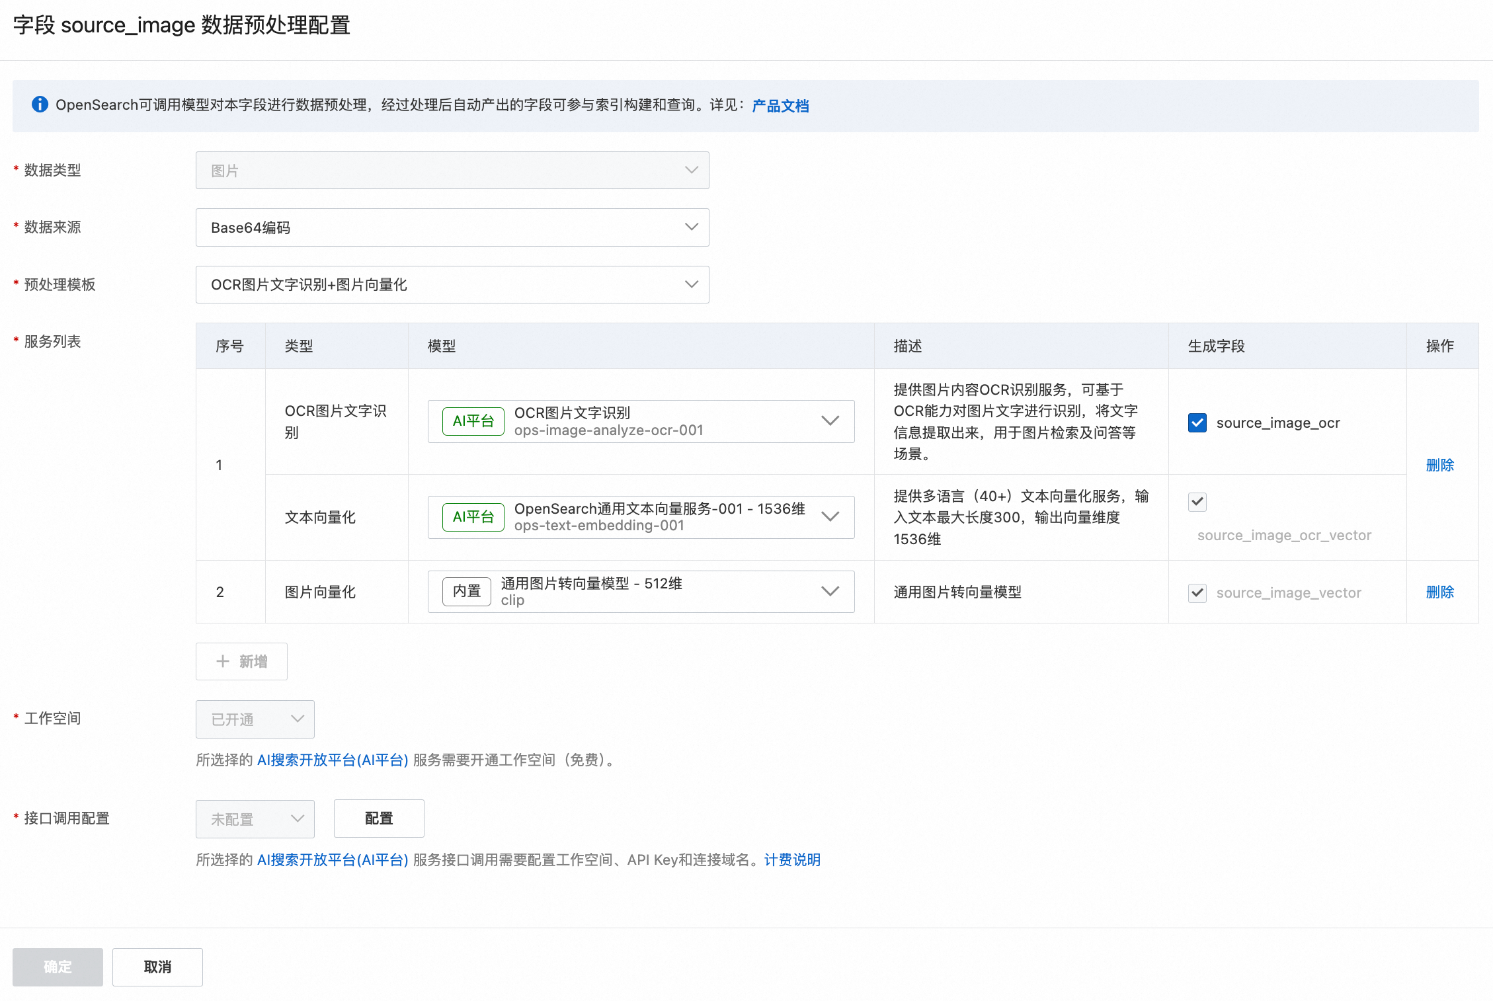Image resolution: width=1493 pixels, height=1001 pixels.
Task: Click the source_image_vector field name text
Action: [x=1289, y=592]
